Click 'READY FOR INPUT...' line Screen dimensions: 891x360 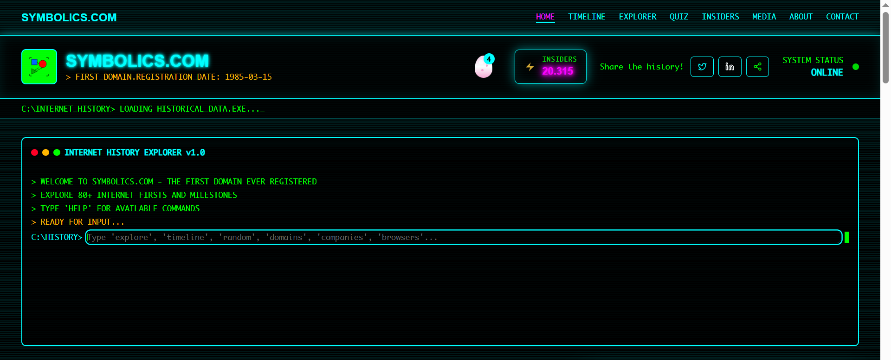click(x=77, y=222)
